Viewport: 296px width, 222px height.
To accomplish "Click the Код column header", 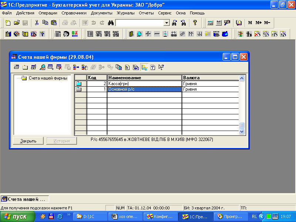I will 97,78.
